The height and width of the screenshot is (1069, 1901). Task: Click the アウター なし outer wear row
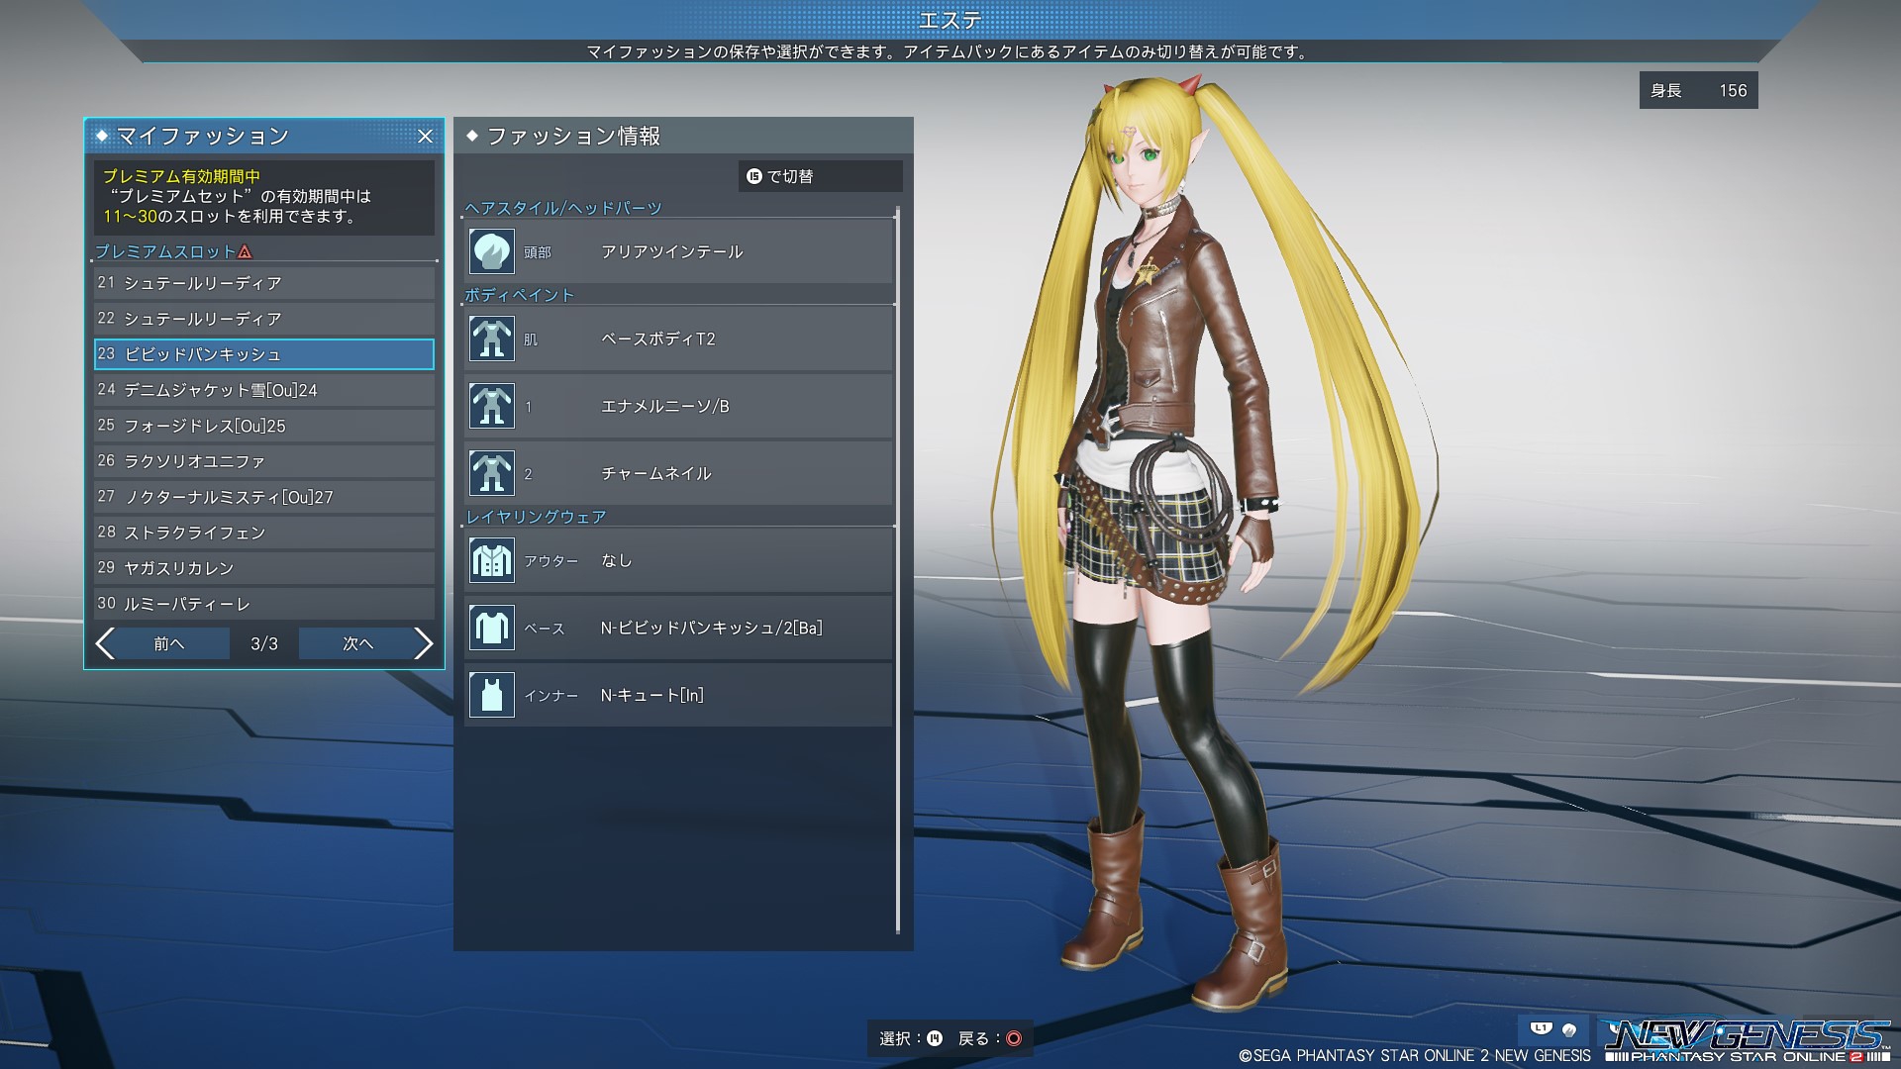pos(679,560)
